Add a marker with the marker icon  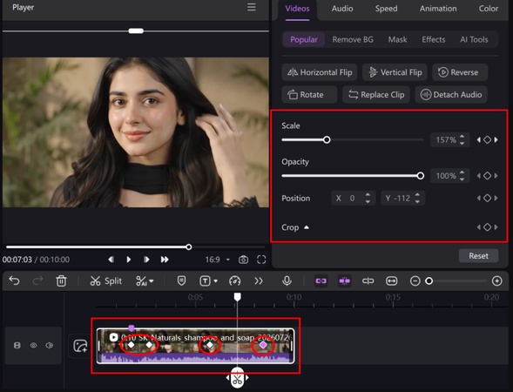point(181,281)
